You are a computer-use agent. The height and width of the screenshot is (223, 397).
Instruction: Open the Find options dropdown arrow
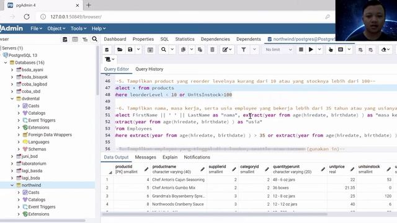(x=172, y=50)
